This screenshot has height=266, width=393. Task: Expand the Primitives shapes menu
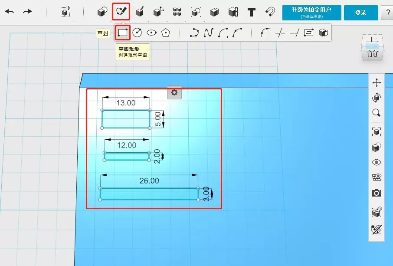[x=102, y=12]
